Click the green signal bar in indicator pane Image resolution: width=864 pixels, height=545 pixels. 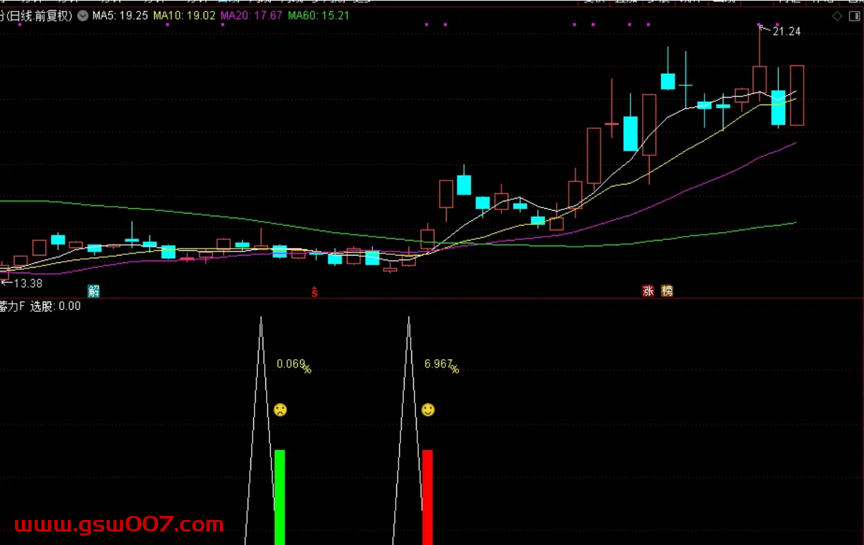tap(280, 497)
